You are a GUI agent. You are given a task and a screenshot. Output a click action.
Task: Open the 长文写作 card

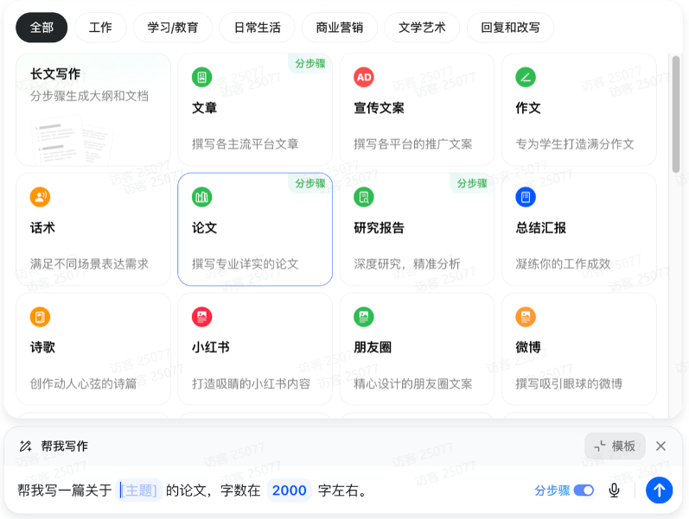pos(93,110)
